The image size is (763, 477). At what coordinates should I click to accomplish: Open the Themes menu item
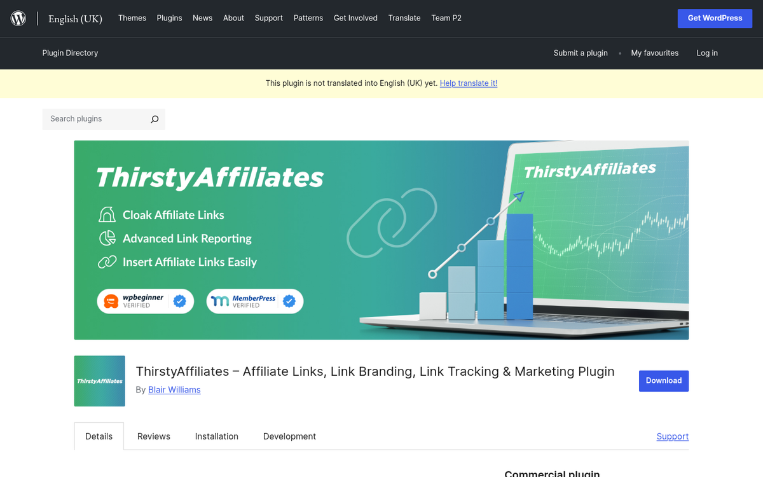click(132, 18)
